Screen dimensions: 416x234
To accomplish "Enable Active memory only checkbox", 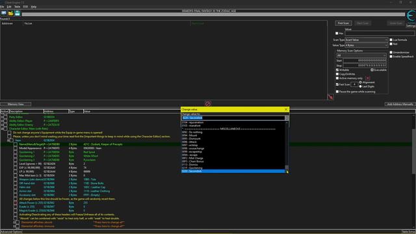I will (x=337, y=78).
